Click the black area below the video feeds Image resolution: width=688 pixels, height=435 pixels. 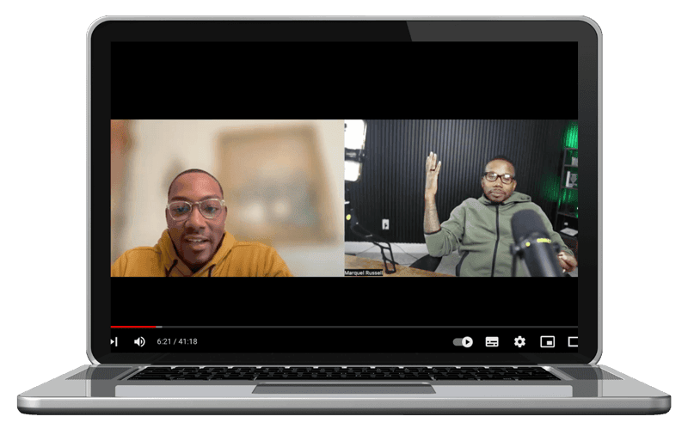pos(344,299)
